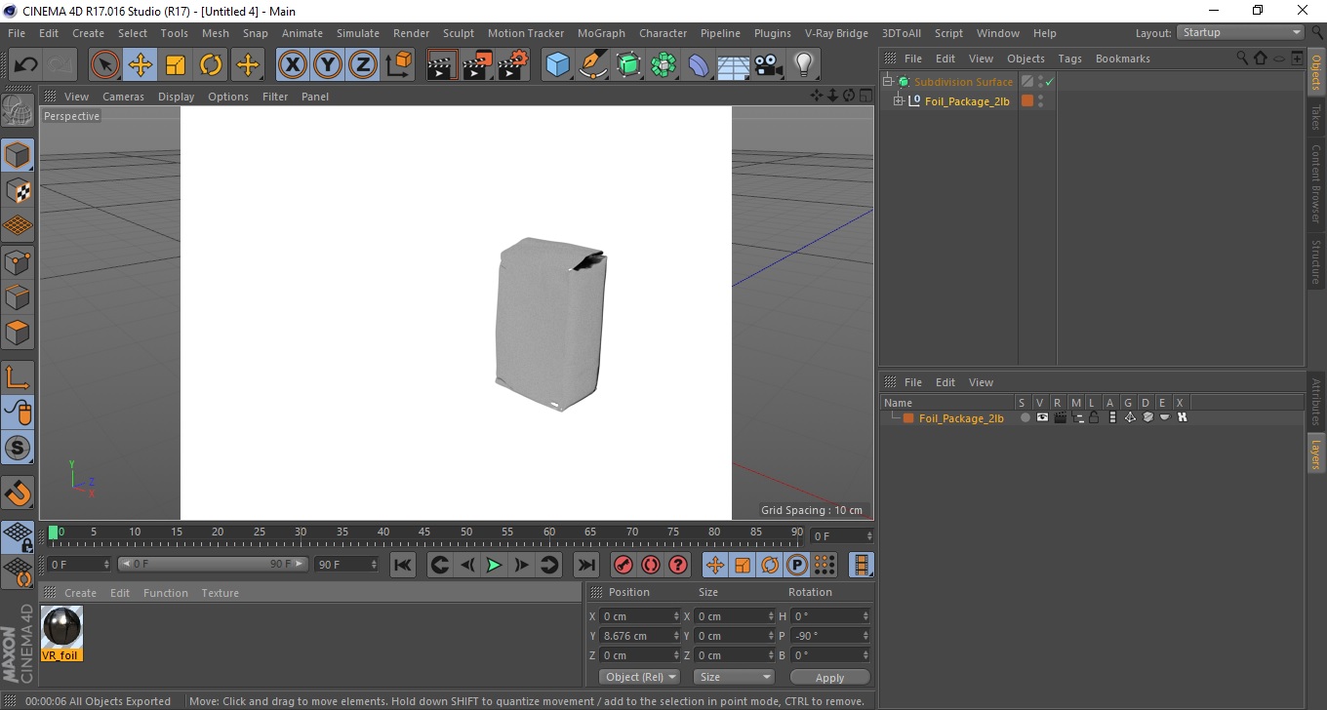
Task: Click the Subdivision Surface generator icon
Action: pos(628,65)
